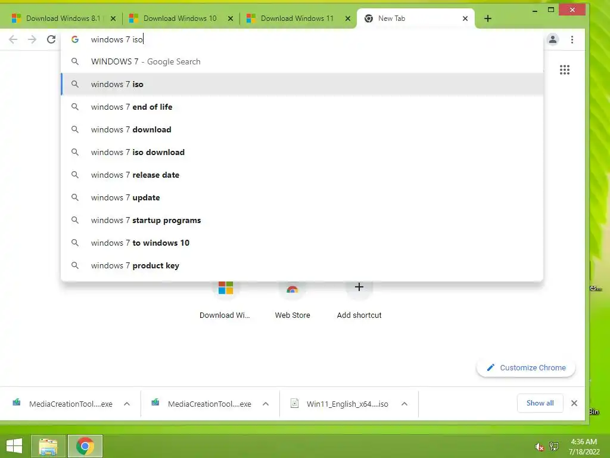
Task: Open the Web Store shortcut
Action: tap(292, 300)
